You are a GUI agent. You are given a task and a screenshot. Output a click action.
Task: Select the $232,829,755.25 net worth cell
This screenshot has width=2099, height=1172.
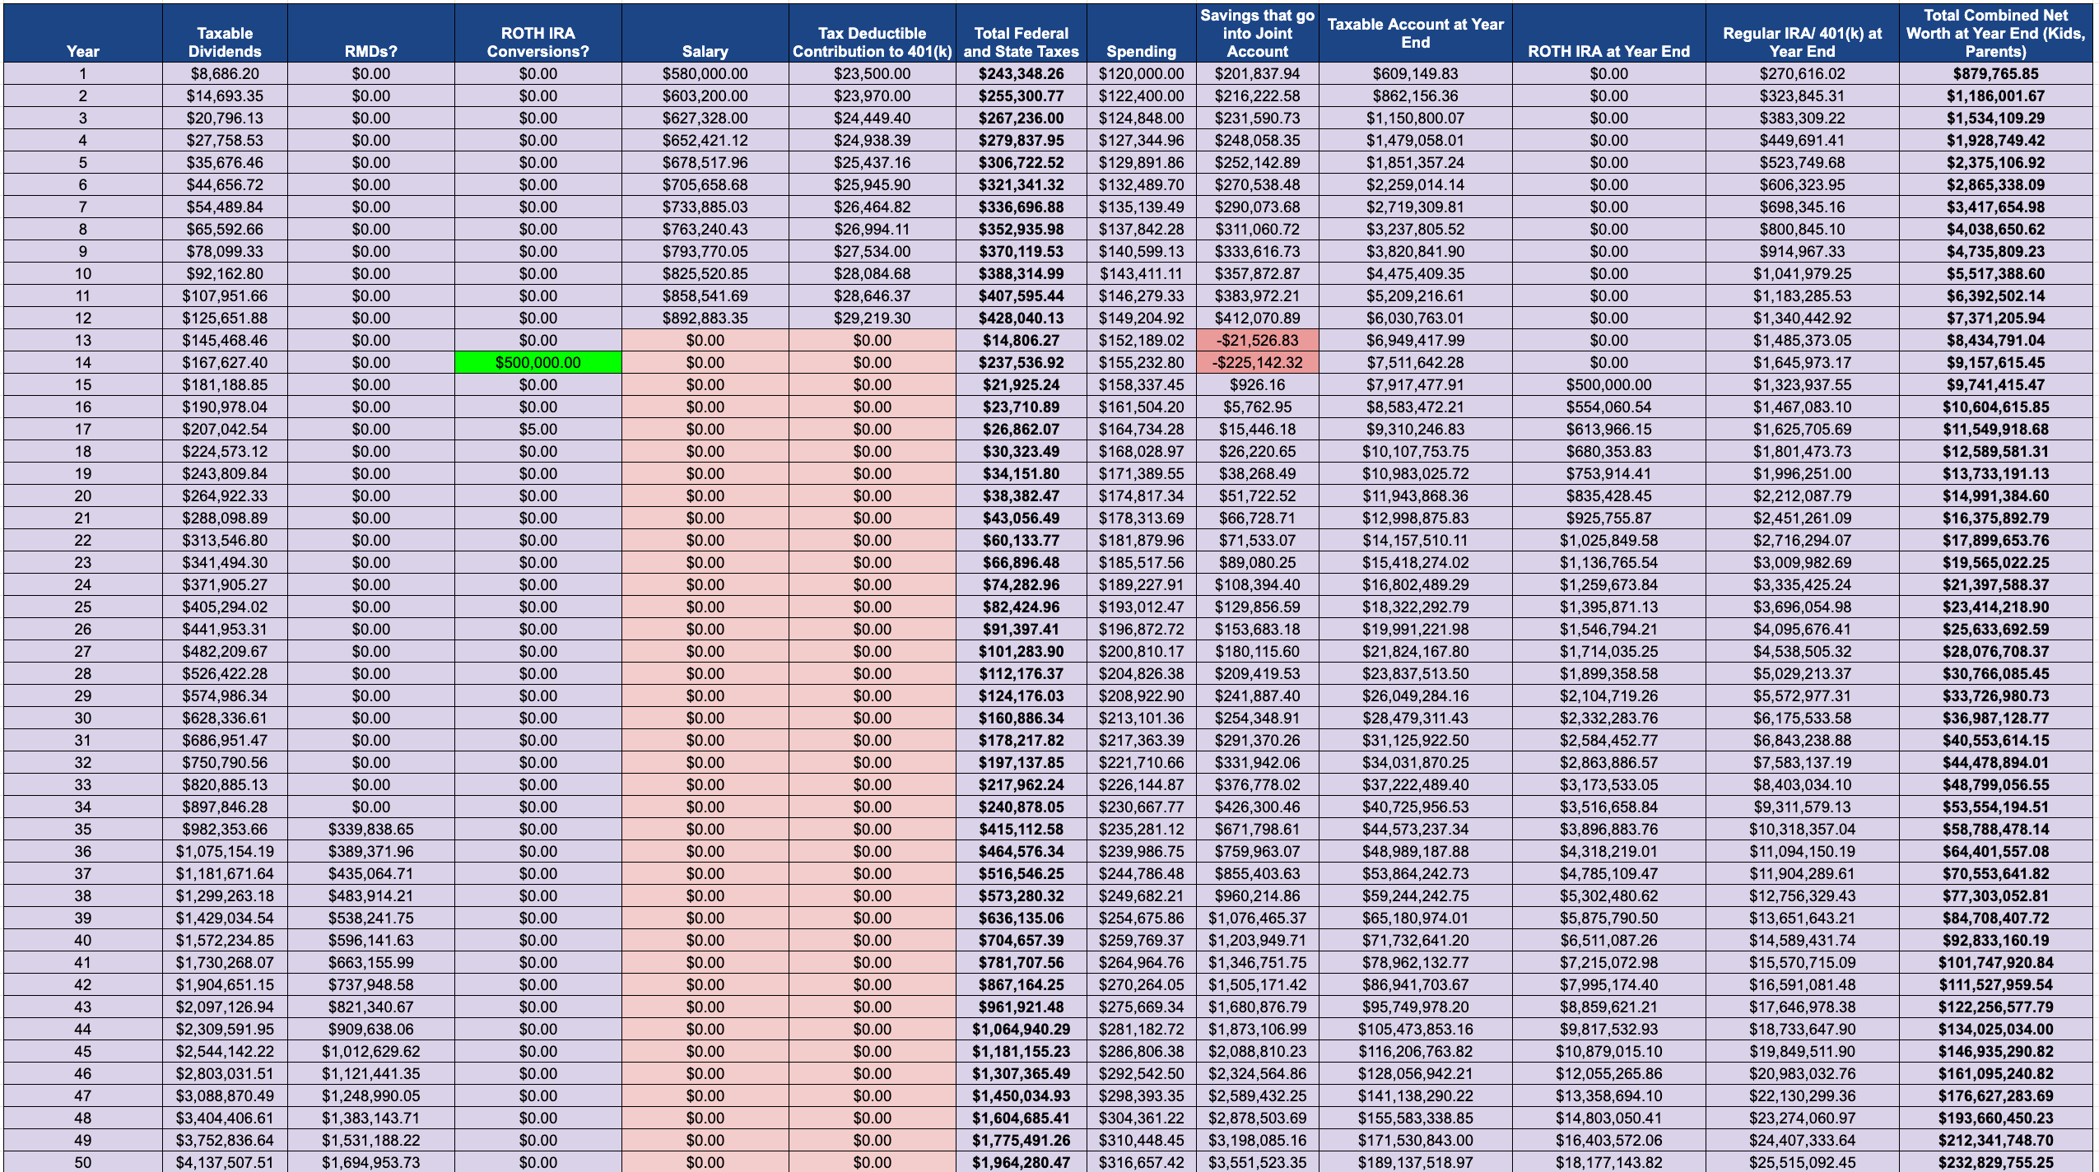click(x=1995, y=1162)
